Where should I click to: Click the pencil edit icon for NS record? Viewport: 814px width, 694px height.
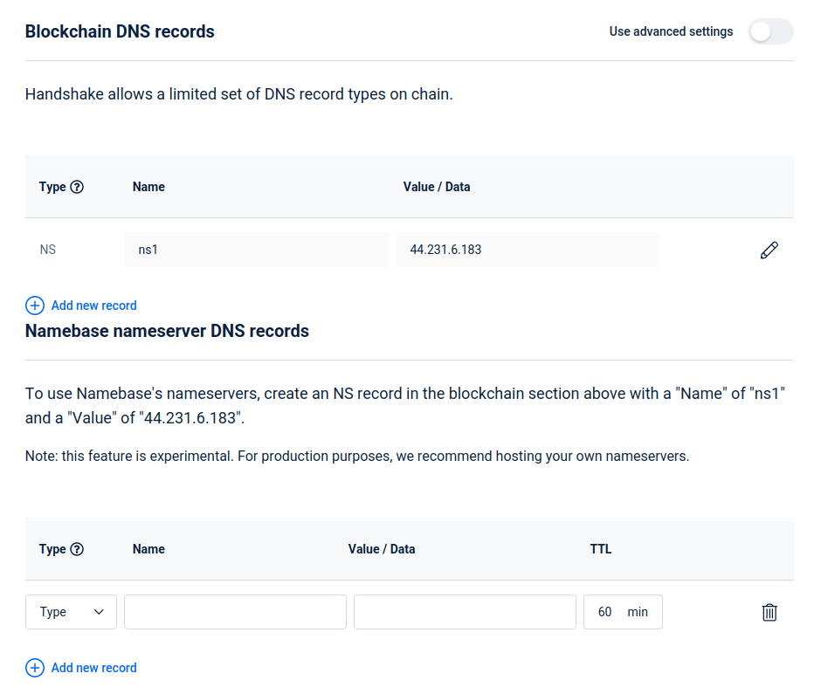(x=769, y=251)
